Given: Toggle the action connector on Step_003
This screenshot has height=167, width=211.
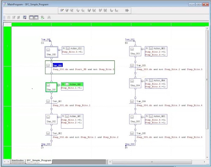Looking at the screenshot, I should 143,48.
